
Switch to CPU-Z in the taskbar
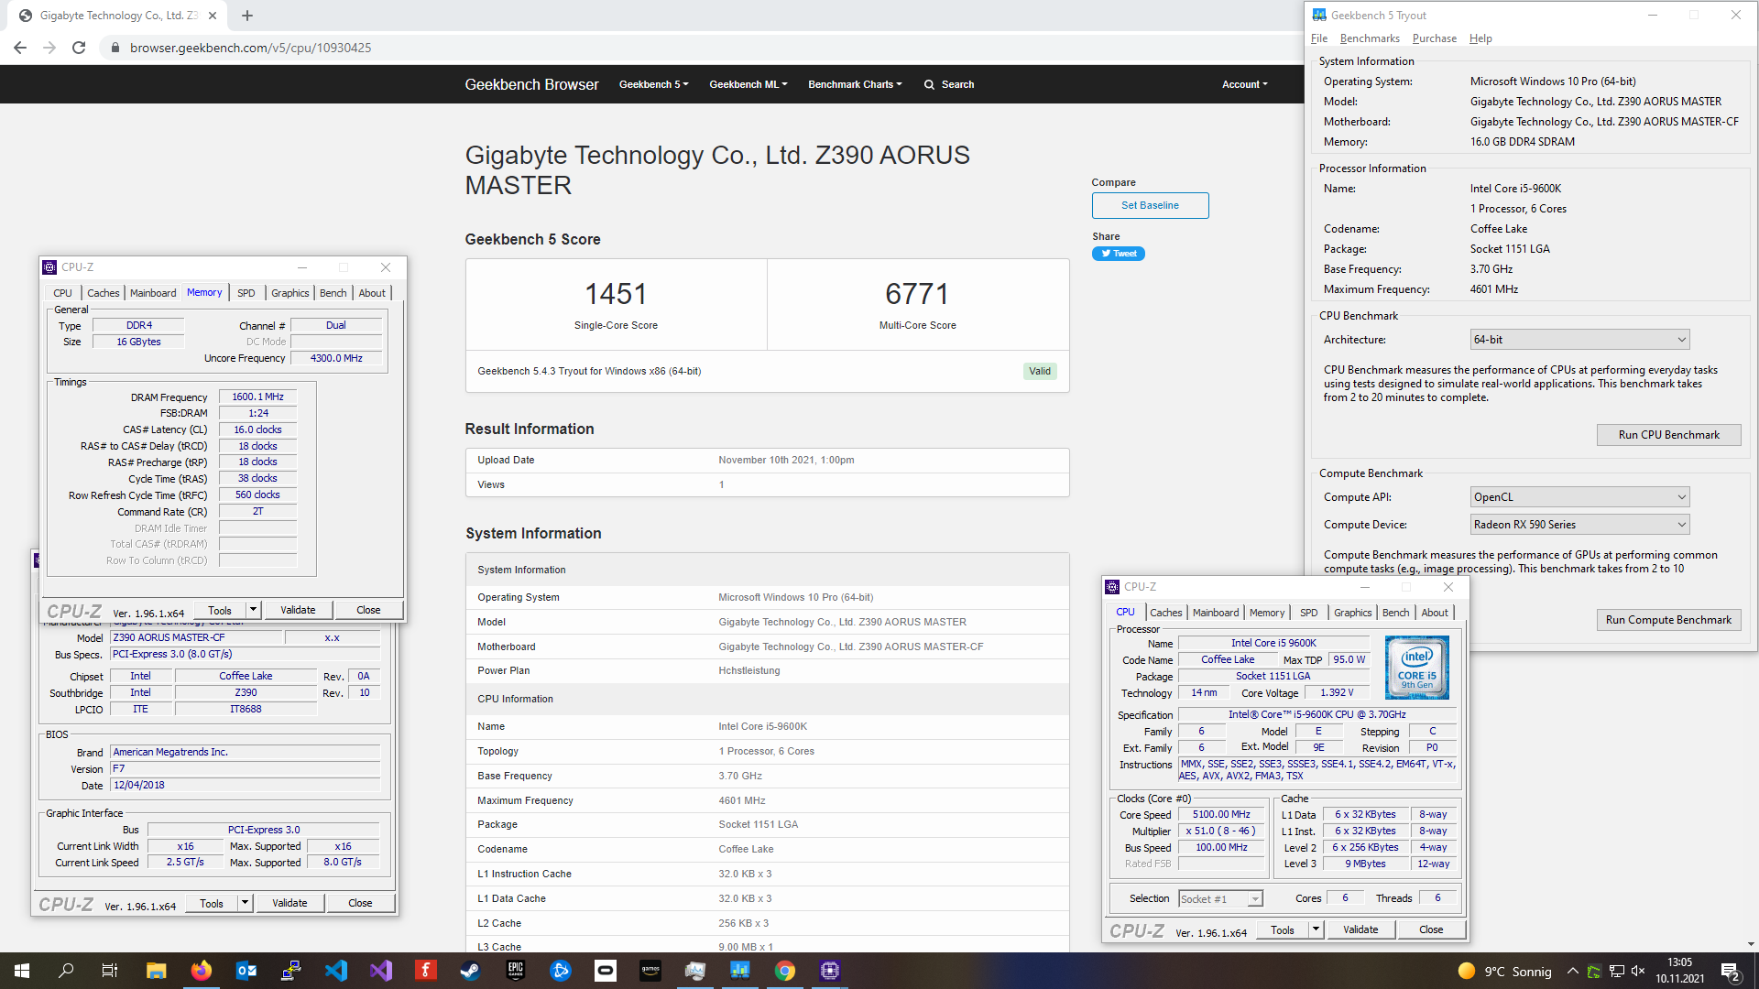[x=830, y=971]
